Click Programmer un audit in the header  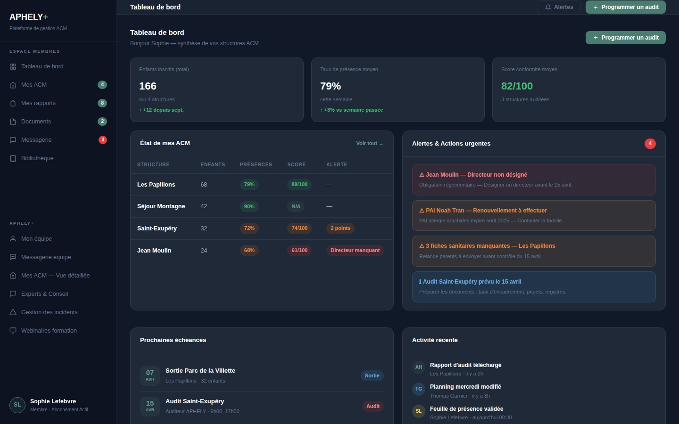[x=626, y=7]
